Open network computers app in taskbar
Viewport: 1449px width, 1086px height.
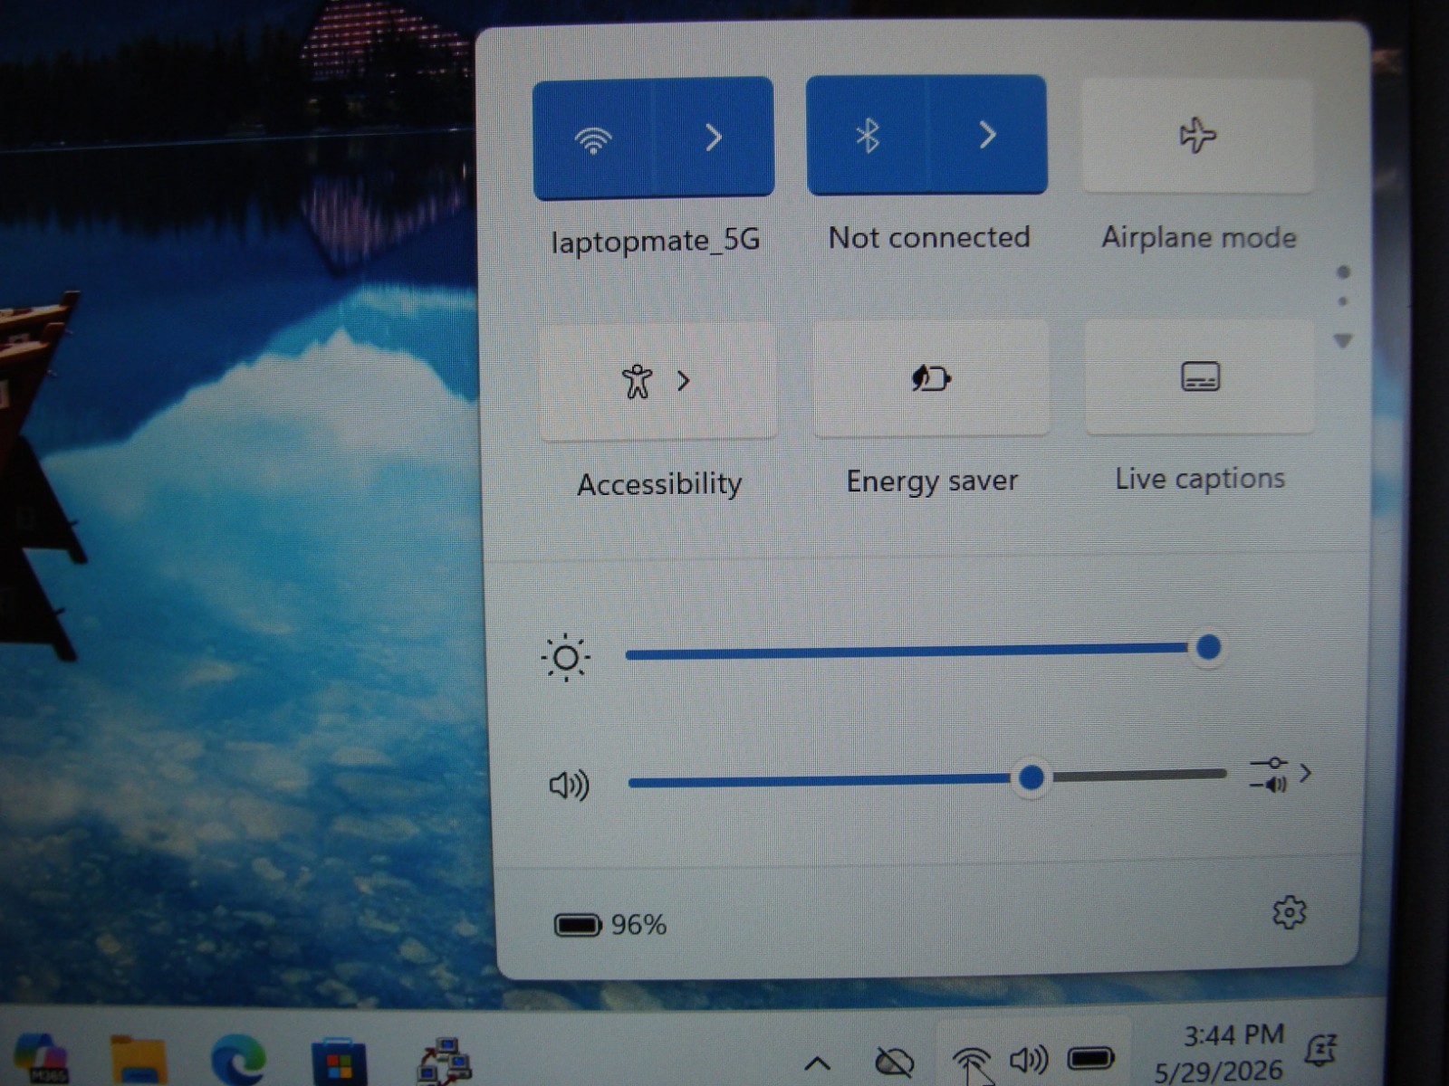(444, 1062)
